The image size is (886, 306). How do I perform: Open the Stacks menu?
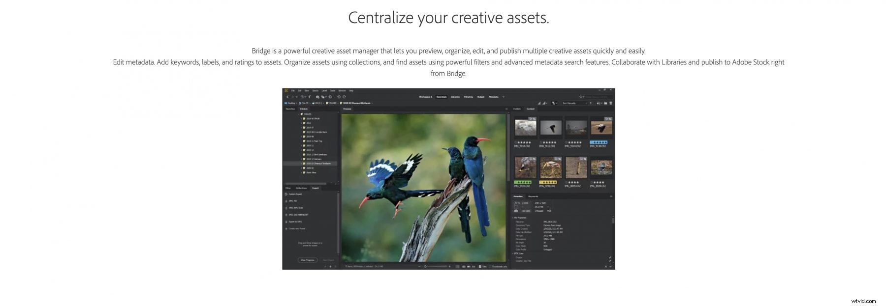[315, 91]
